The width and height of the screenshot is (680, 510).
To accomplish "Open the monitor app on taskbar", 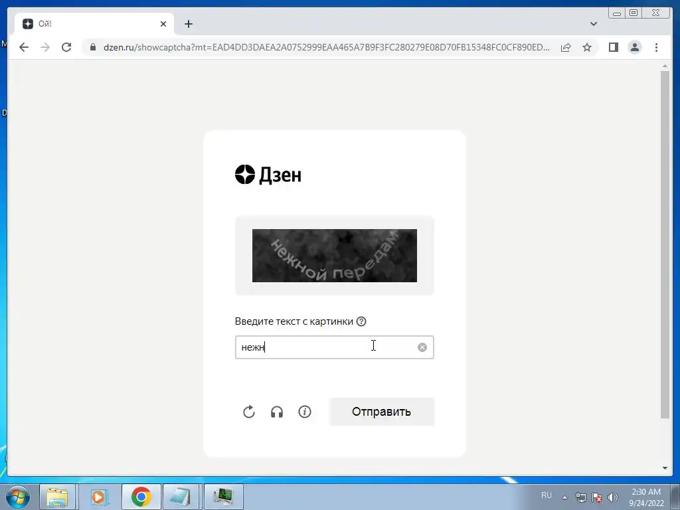I will pos(223,497).
